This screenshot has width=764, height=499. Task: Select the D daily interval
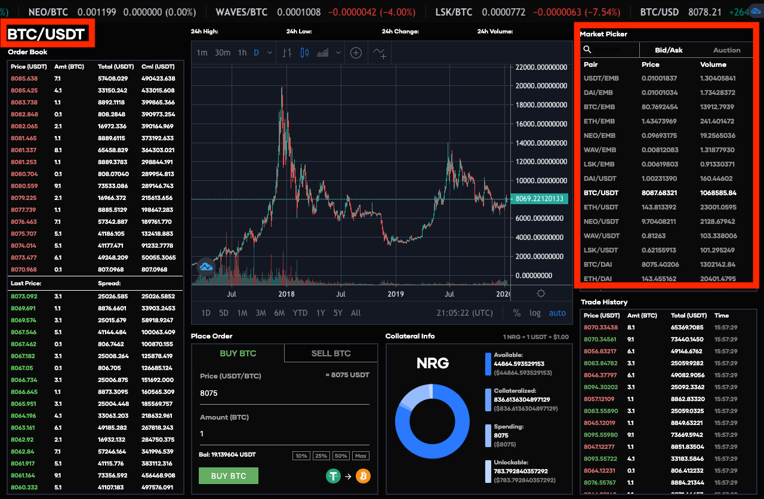[x=256, y=53]
